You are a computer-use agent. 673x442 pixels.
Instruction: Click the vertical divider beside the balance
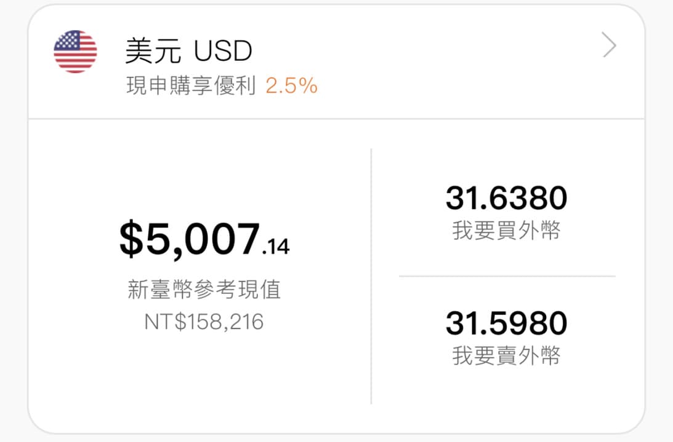tap(371, 276)
